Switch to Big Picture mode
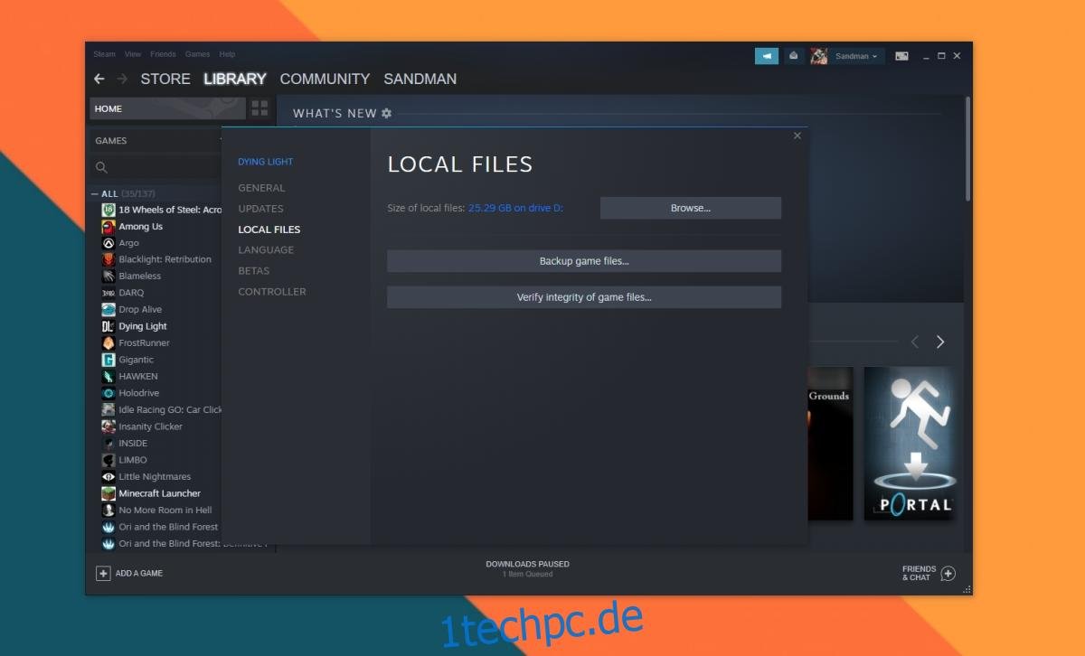This screenshot has width=1085, height=656. (901, 56)
